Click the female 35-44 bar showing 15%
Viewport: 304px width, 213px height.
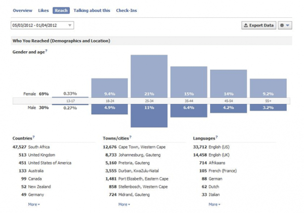pos(189,82)
